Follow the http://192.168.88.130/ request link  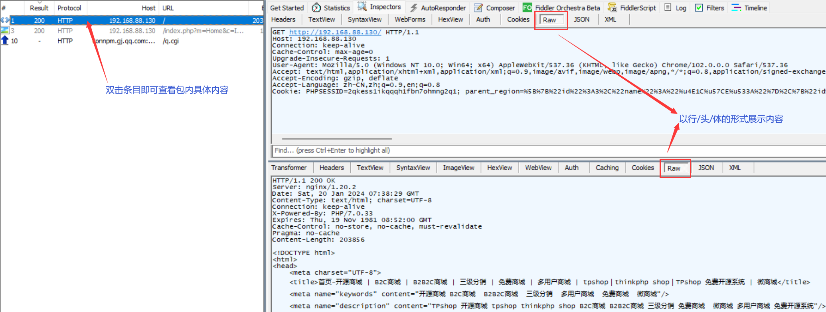[335, 32]
